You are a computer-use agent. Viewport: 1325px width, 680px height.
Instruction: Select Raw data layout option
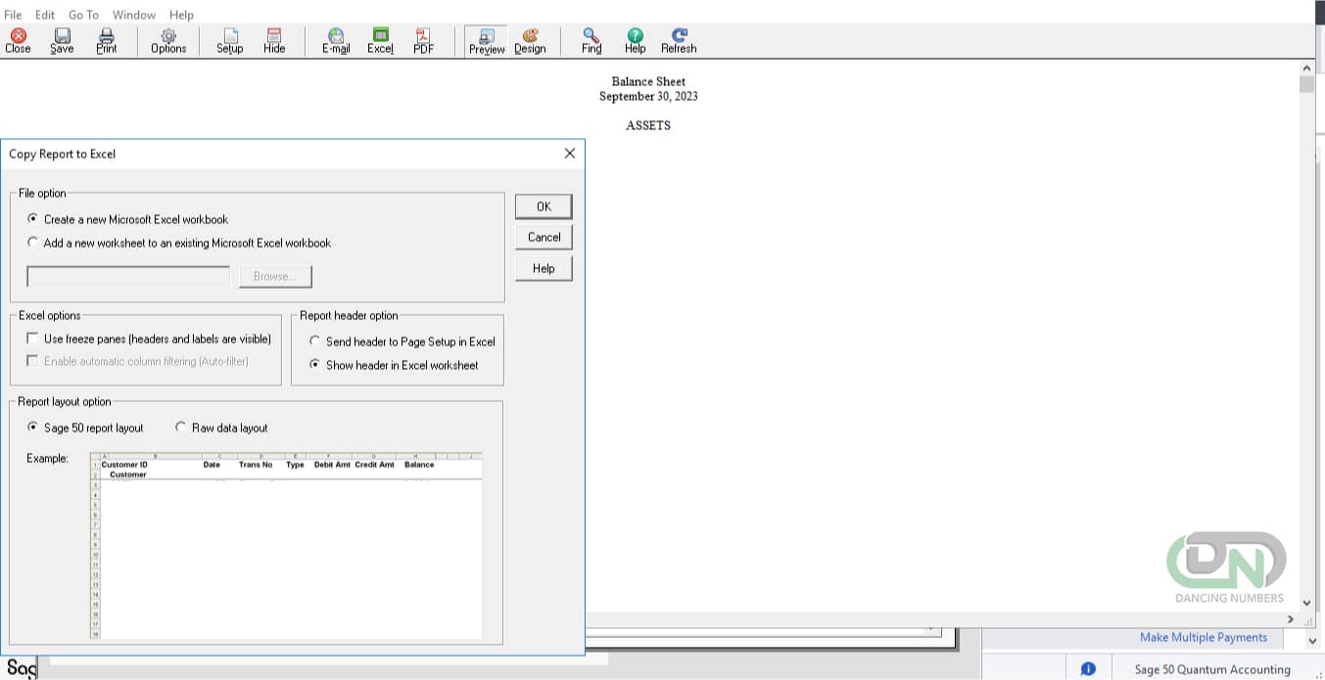180,427
